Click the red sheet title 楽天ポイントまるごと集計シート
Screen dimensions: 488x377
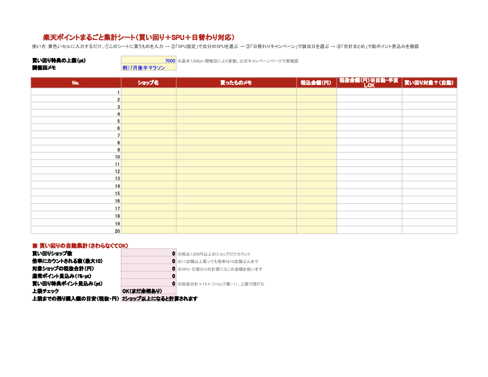coord(139,38)
